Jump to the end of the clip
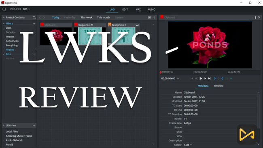The height and width of the screenshot is (148, 263). click(209, 78)
